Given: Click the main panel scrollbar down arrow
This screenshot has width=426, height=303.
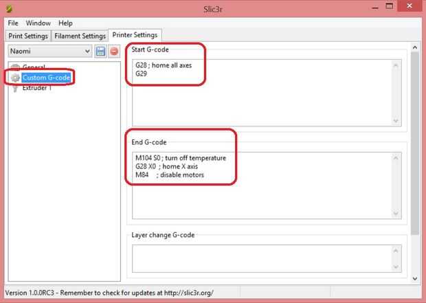Looking at the screenshot, I should coord(415,278).
